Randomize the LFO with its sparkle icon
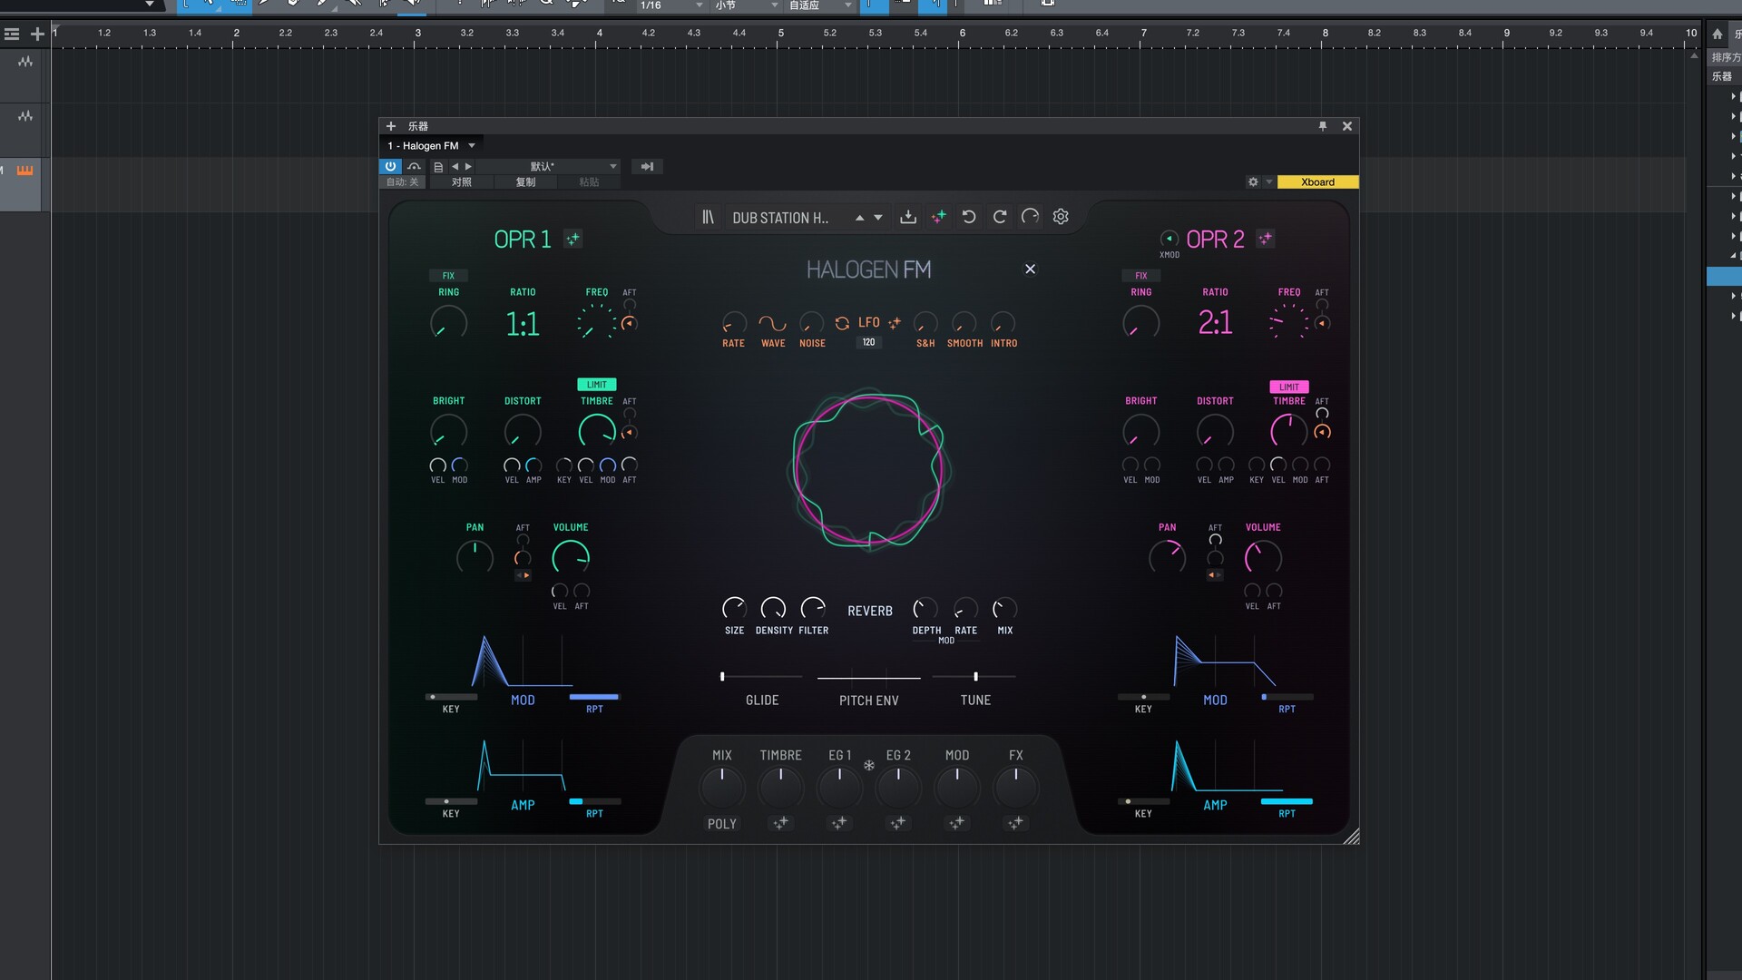The image size is (1742, 980). [895, 323]
